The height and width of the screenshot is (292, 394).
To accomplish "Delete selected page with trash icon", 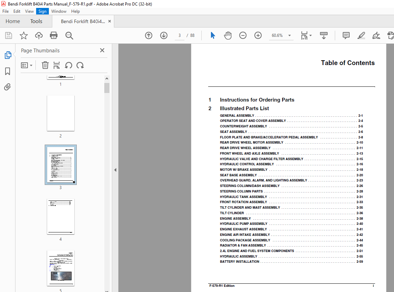I will pyautogui.click(x=45, y=65).
